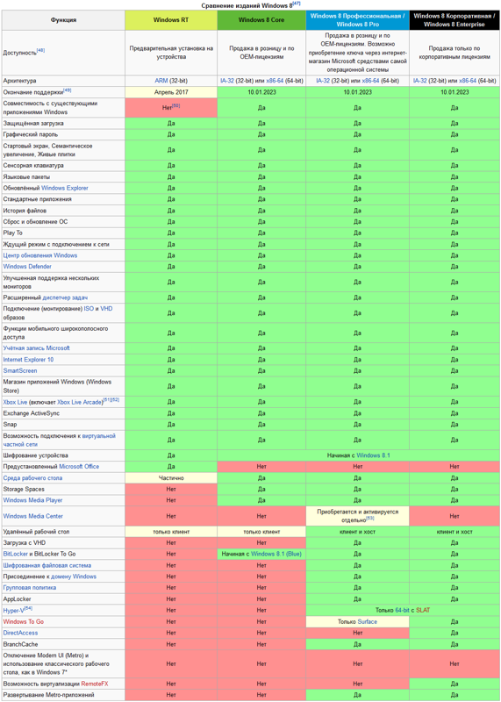Follow the red RemoteFX link
501x702 pixels.
click(95, 684)
